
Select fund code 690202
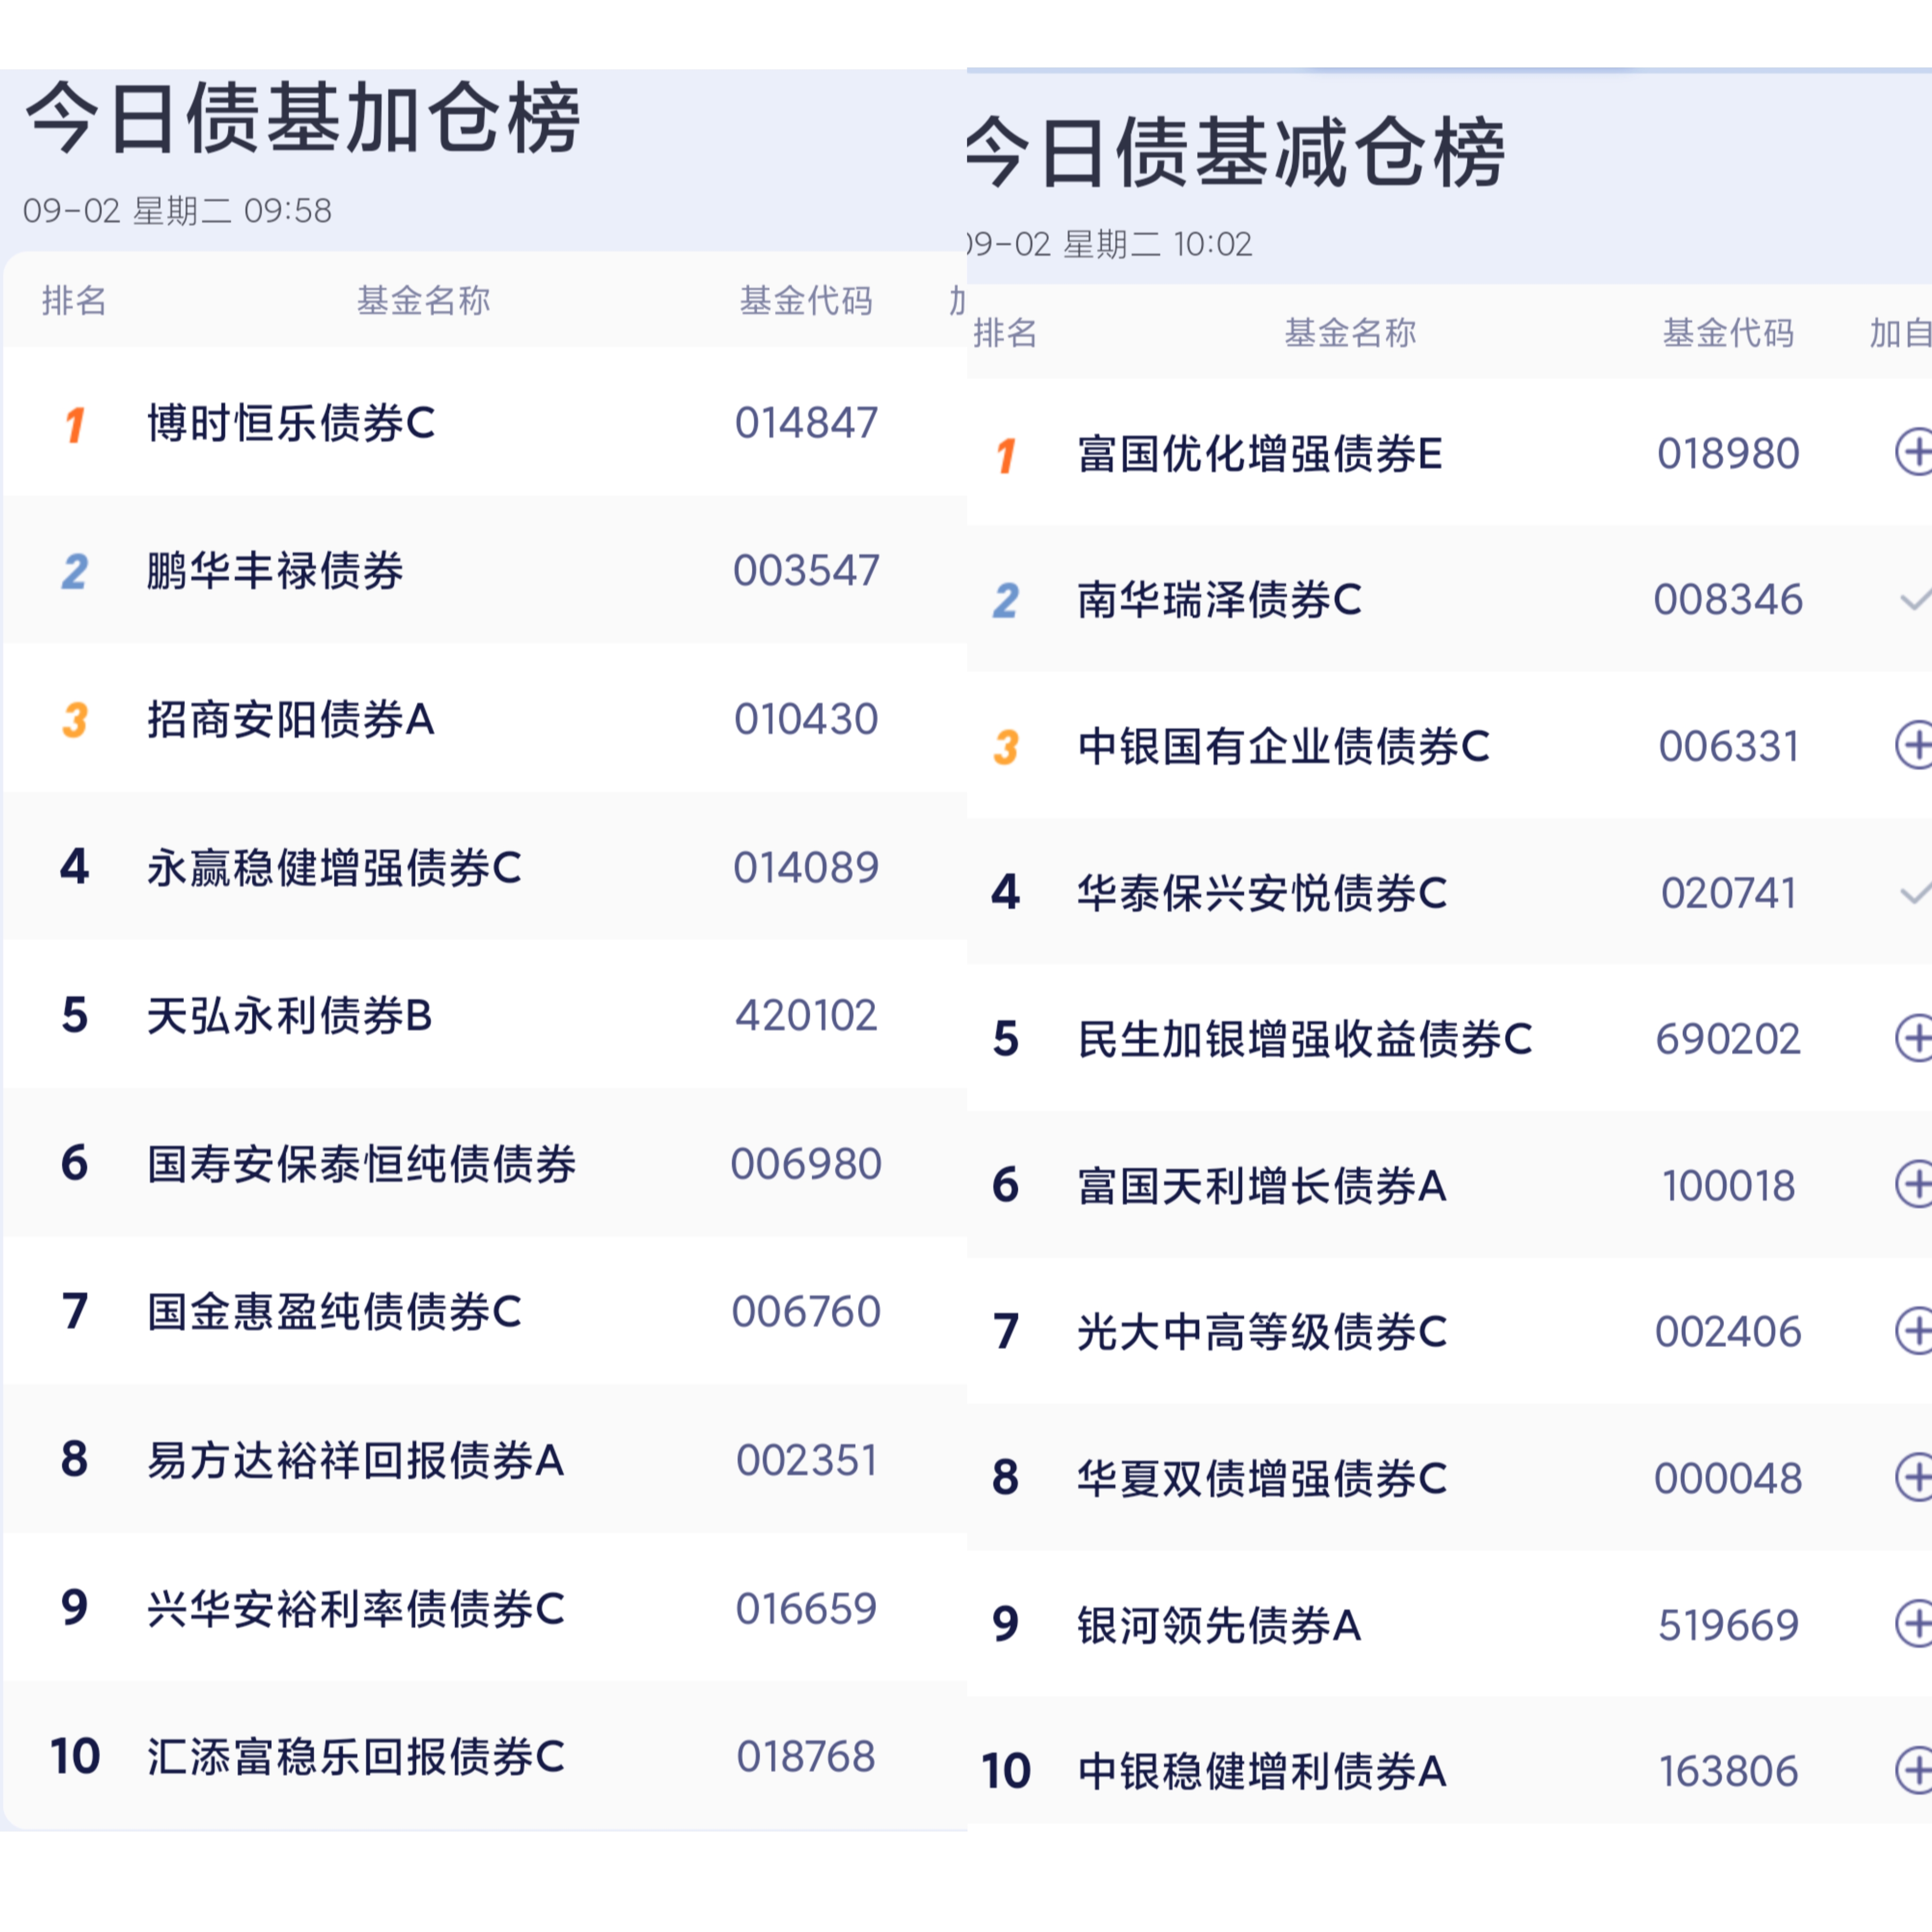[x=1728, y=1039]
